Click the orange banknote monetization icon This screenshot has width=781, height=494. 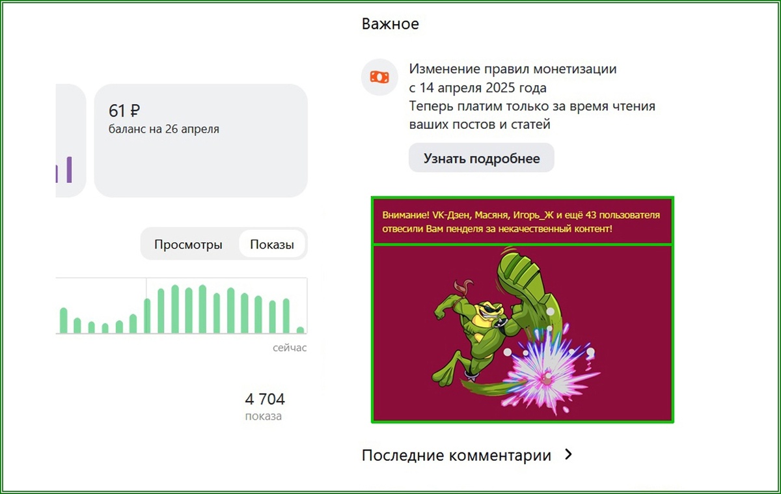click(x=379, y=77)
